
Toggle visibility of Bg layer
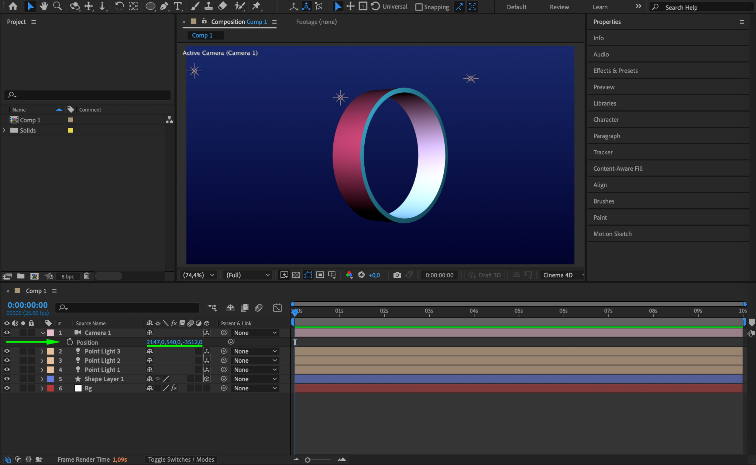point(7,388)
